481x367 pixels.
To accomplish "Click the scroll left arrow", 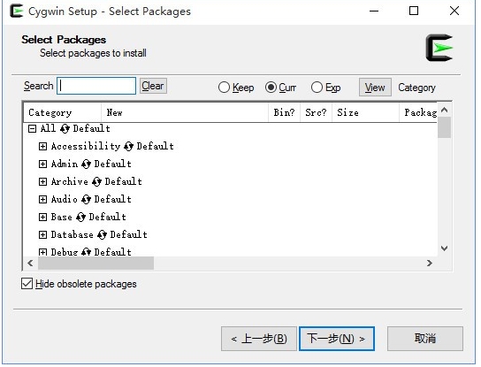I will click(x=30, y=264).
